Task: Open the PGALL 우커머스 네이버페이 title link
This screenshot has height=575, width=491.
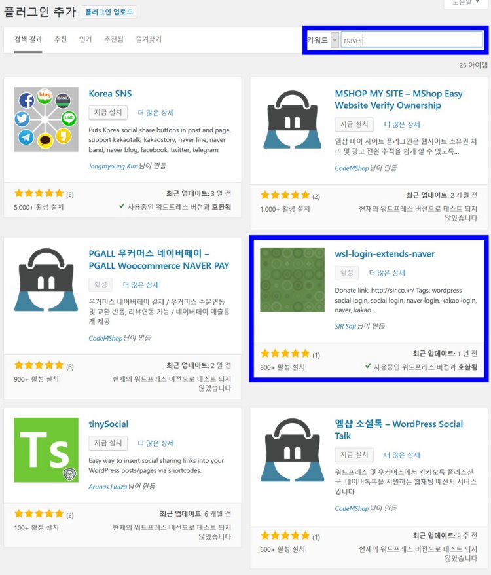Action: (x=159, y=259)
